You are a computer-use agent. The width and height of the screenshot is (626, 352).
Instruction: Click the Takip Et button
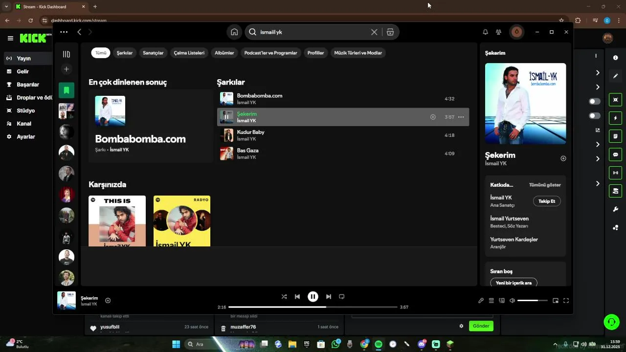pyautogui.click(x=547, y=201)
